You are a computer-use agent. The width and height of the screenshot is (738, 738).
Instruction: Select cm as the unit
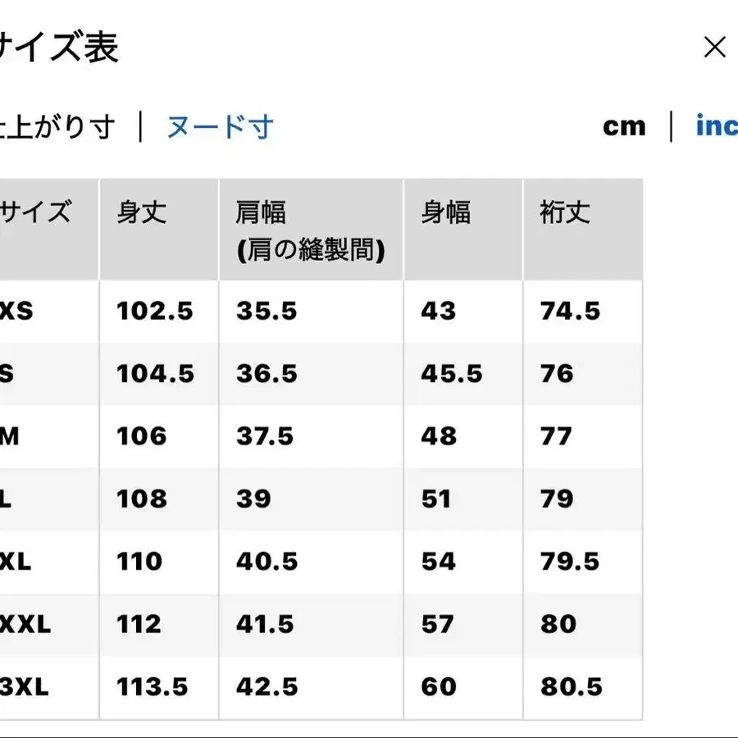point(625,125)
